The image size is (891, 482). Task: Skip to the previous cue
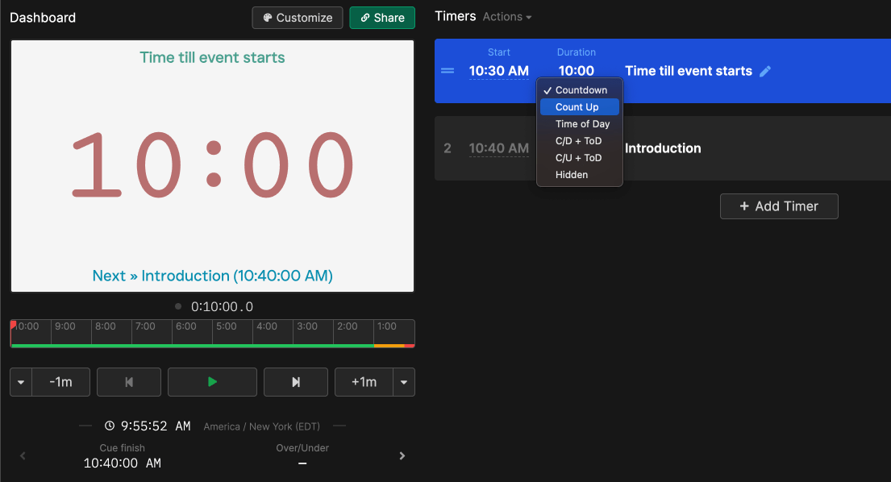click(x=128, y=381)
